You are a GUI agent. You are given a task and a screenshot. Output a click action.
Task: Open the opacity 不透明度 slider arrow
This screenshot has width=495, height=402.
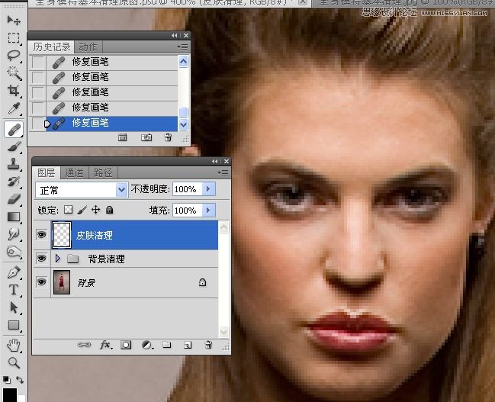[210, 189]
